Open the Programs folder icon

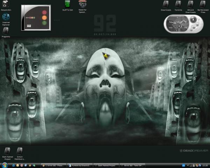6,33
